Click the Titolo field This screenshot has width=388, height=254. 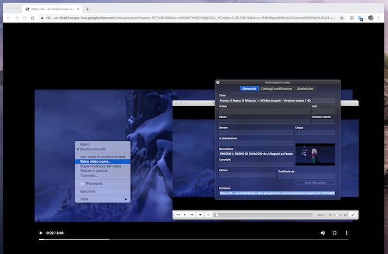[277, 100]
